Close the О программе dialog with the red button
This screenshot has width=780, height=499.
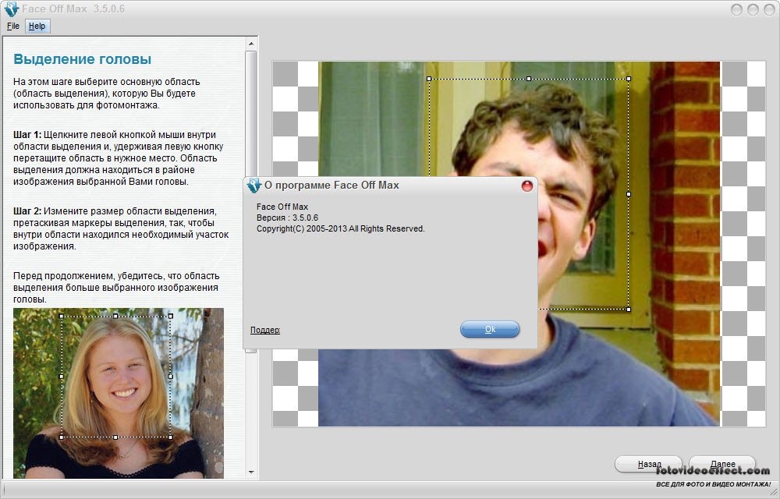pyautogui.click(x=526, y=186)
